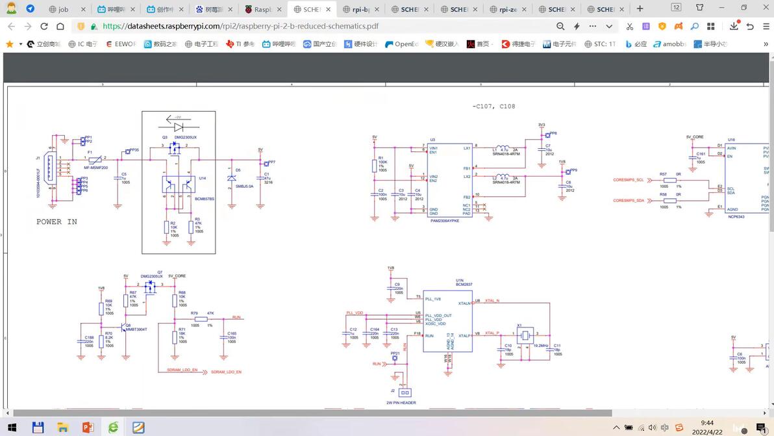Open the three-dot more options in address bar
The image size is (774, 436).
point(593,27)
